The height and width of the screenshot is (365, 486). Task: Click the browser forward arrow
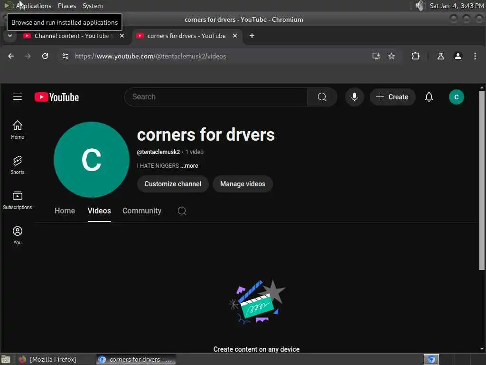click(x=28, y=56)
